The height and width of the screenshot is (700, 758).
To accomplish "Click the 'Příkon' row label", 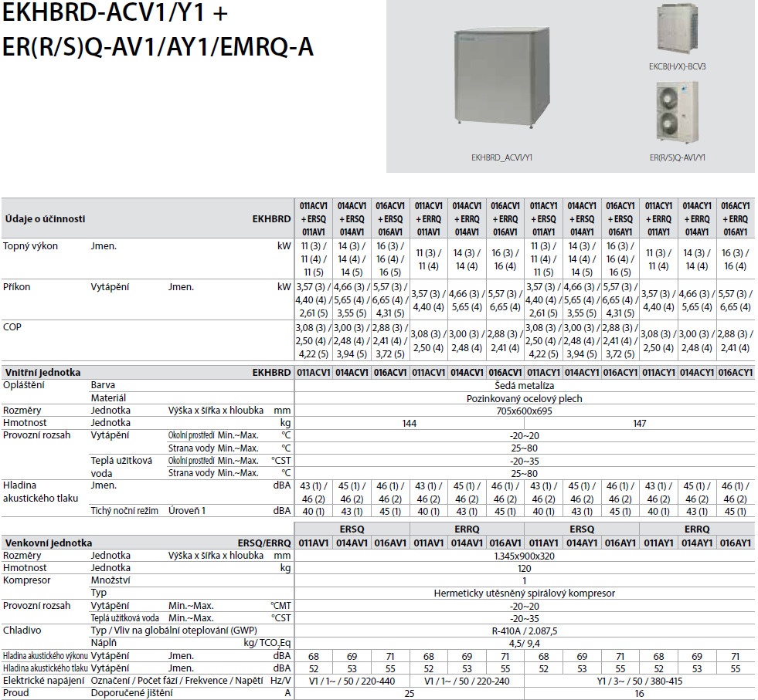I will tap(16, 287).
